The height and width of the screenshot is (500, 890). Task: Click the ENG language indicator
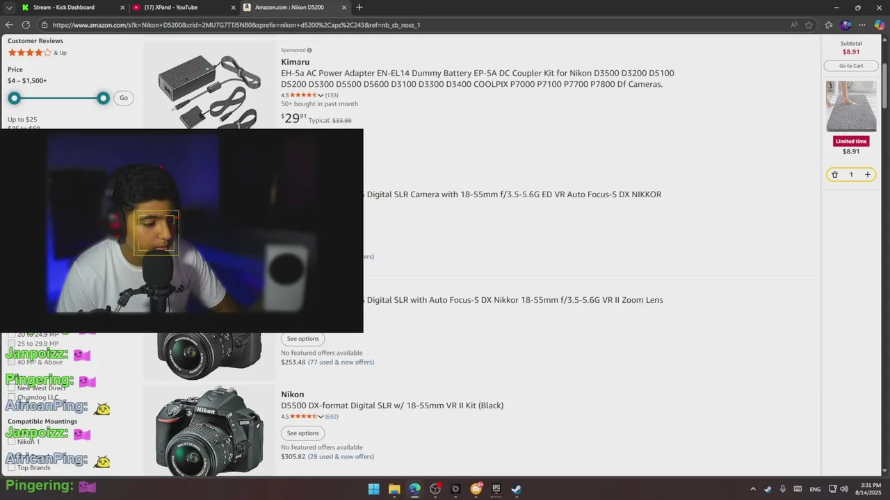point(815,489)
